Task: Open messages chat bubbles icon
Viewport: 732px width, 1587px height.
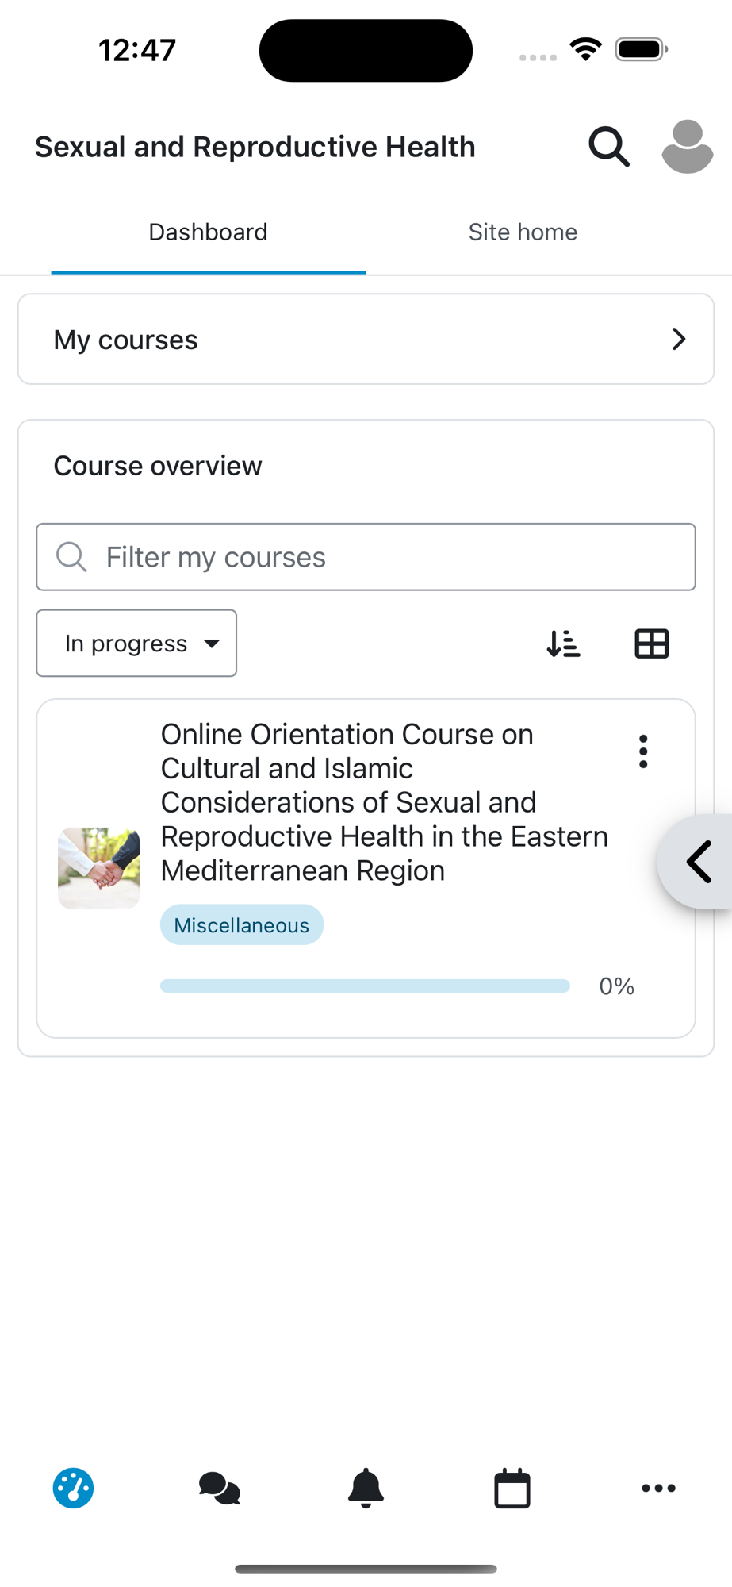Action: [x=220, y=1488]
